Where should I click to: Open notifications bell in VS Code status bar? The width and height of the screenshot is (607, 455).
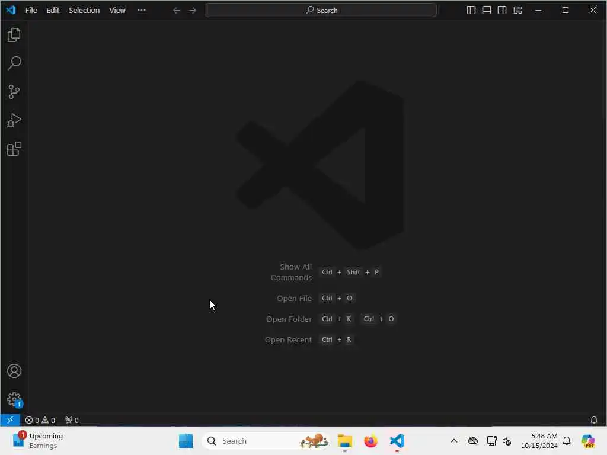point(593,420)
